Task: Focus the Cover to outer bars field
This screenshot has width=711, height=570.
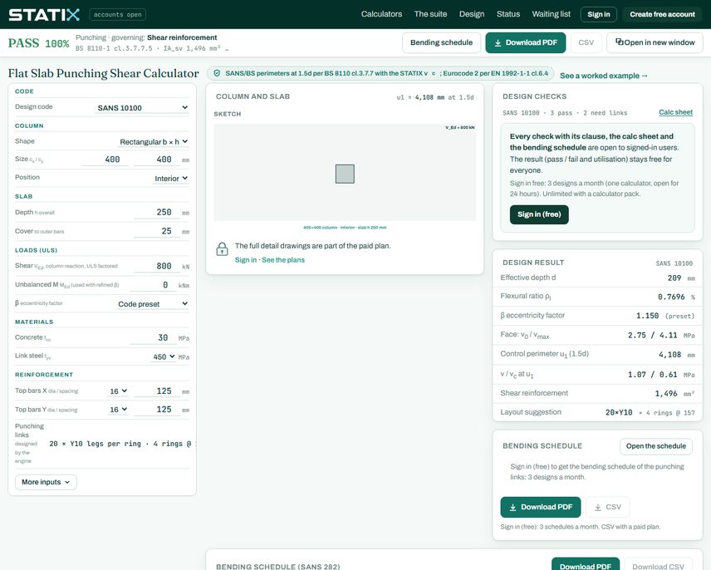Action: click(157, 231)
